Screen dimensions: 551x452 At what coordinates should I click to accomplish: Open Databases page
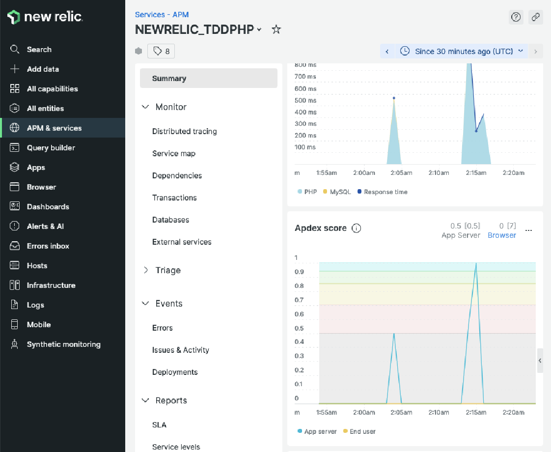pyautogui.click(x=171, y=220)
